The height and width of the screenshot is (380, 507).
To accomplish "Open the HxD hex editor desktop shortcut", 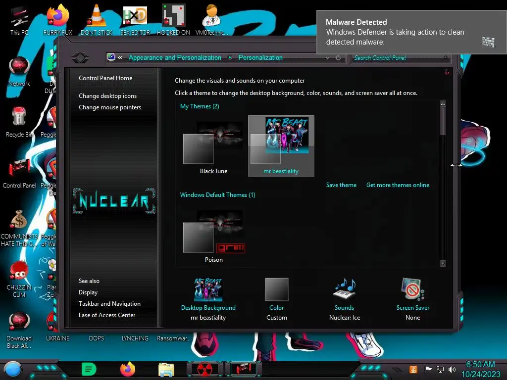I will pos(135,20).
